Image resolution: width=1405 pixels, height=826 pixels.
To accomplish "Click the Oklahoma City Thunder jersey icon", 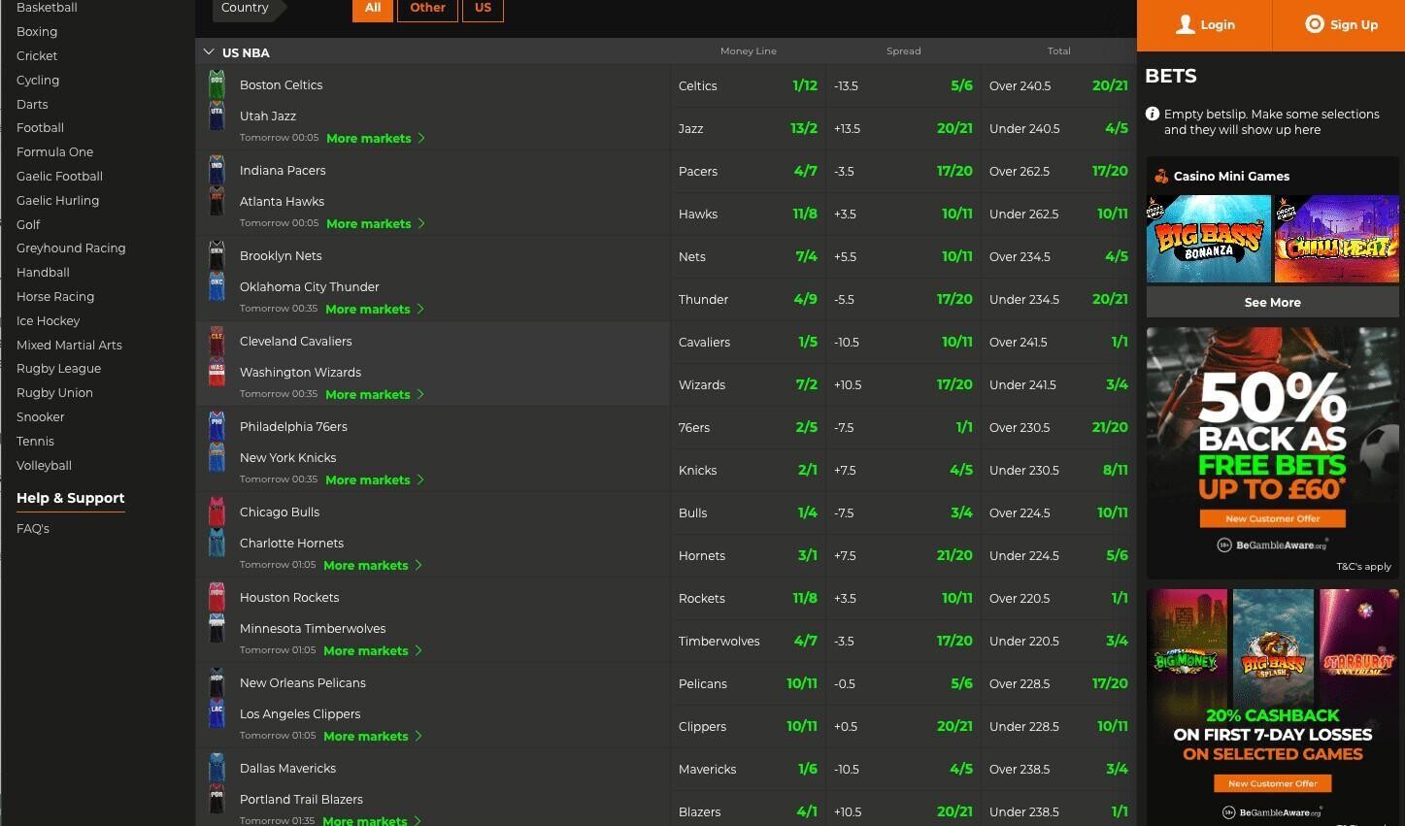I will (217, 286).
